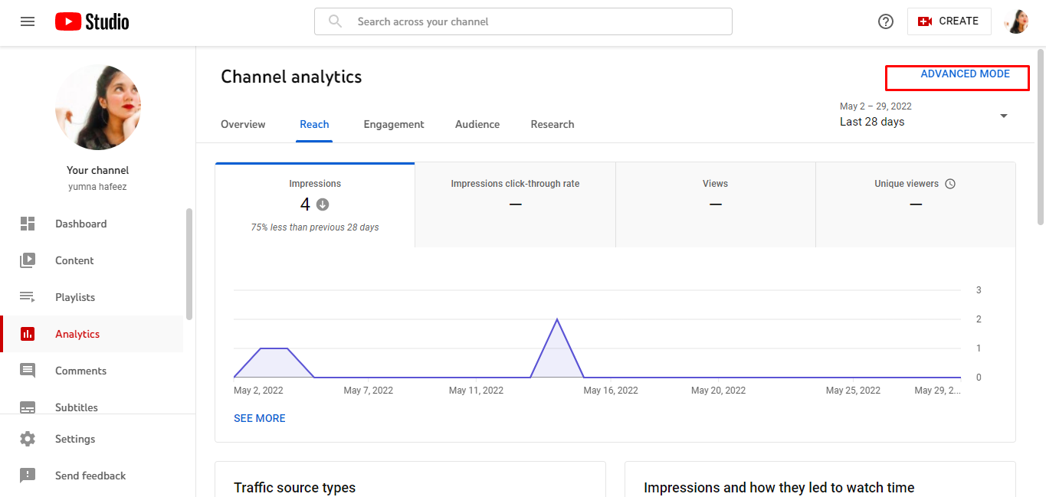Click the Comments sidebar icon
The image size is (1046, 497).
[28, 371]
